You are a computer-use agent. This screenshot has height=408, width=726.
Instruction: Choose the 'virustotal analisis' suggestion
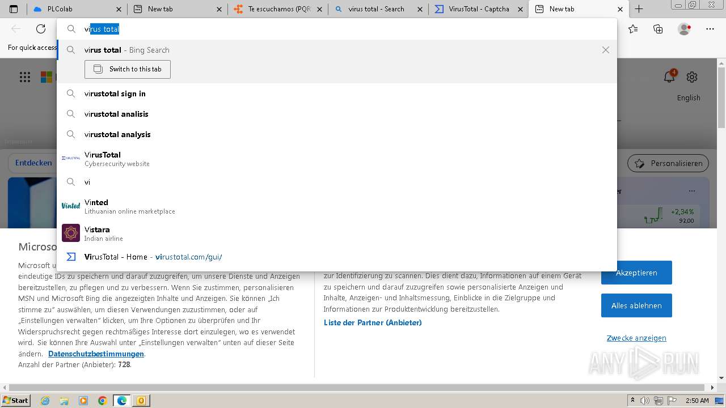point(337,114)
